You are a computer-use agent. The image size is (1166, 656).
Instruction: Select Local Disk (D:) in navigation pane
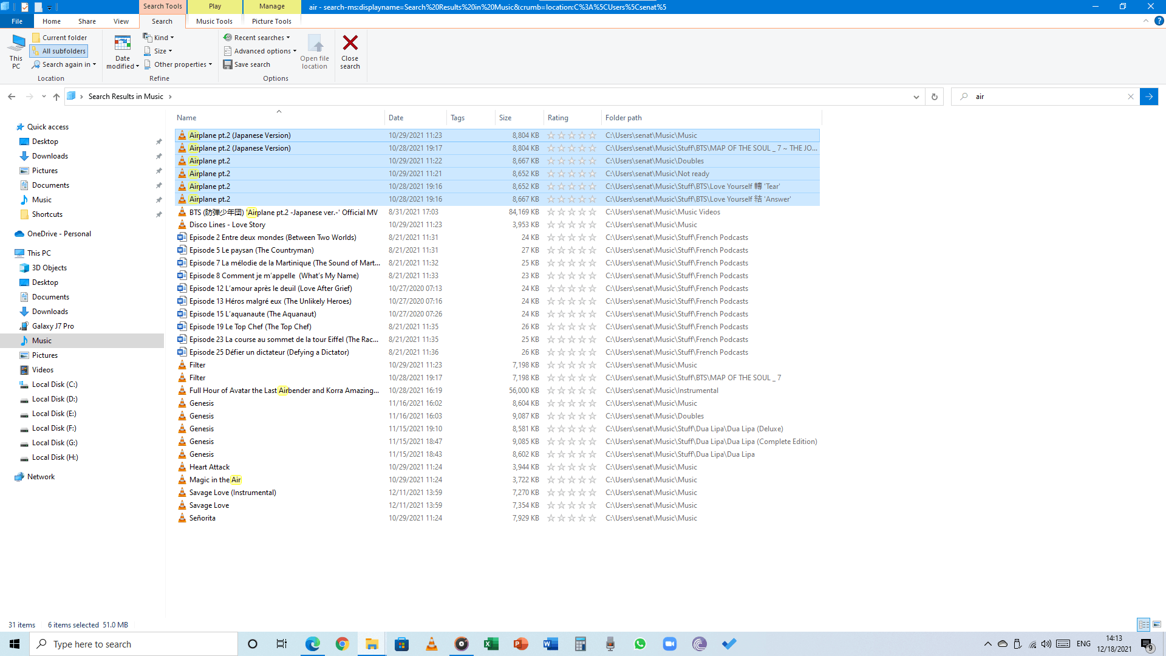55,399
